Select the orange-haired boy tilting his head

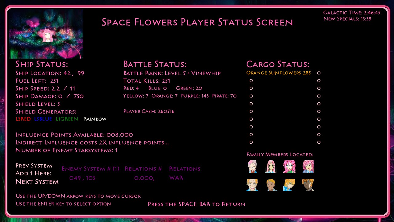(289, 185)
